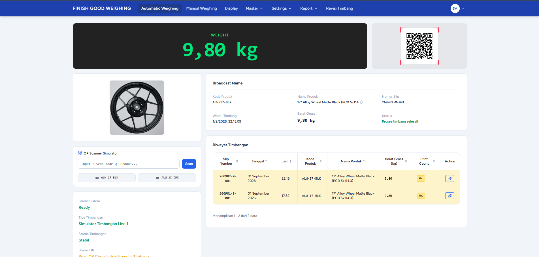Click the FINISH GOOD WEIGHING title
This screenshot has height=257, width=539.
click(102, 8)
